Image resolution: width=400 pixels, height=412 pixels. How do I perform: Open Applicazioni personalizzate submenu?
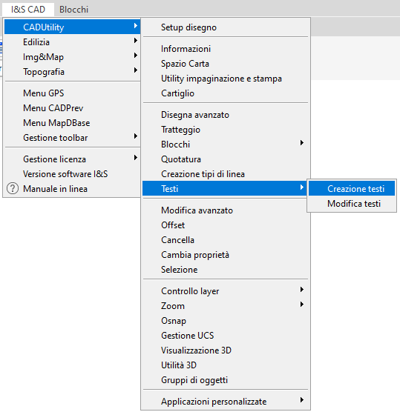226,401
